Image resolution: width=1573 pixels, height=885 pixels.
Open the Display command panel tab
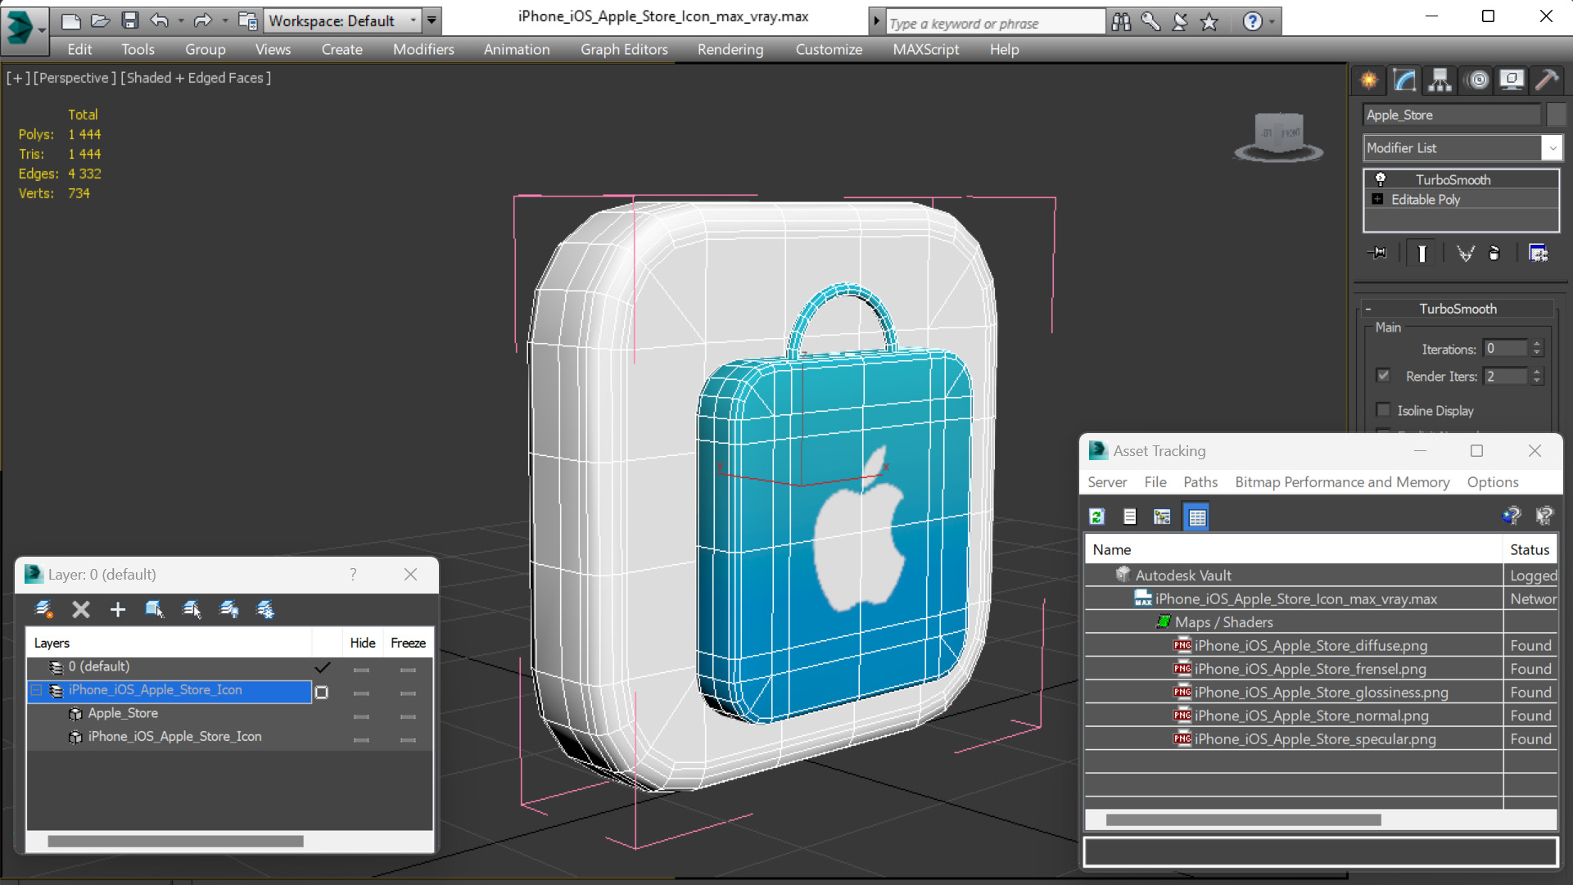pyautogui.click(x=1512, y=79)
